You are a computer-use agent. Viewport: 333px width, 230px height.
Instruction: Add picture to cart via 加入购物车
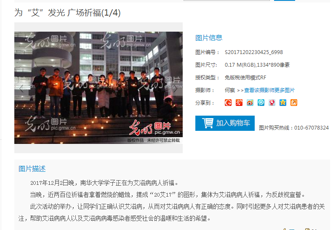pos(225,123)
